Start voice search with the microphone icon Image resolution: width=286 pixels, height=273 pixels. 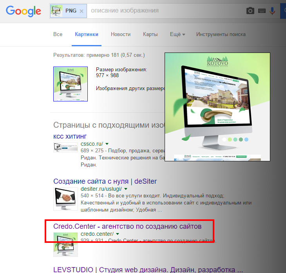272,11
